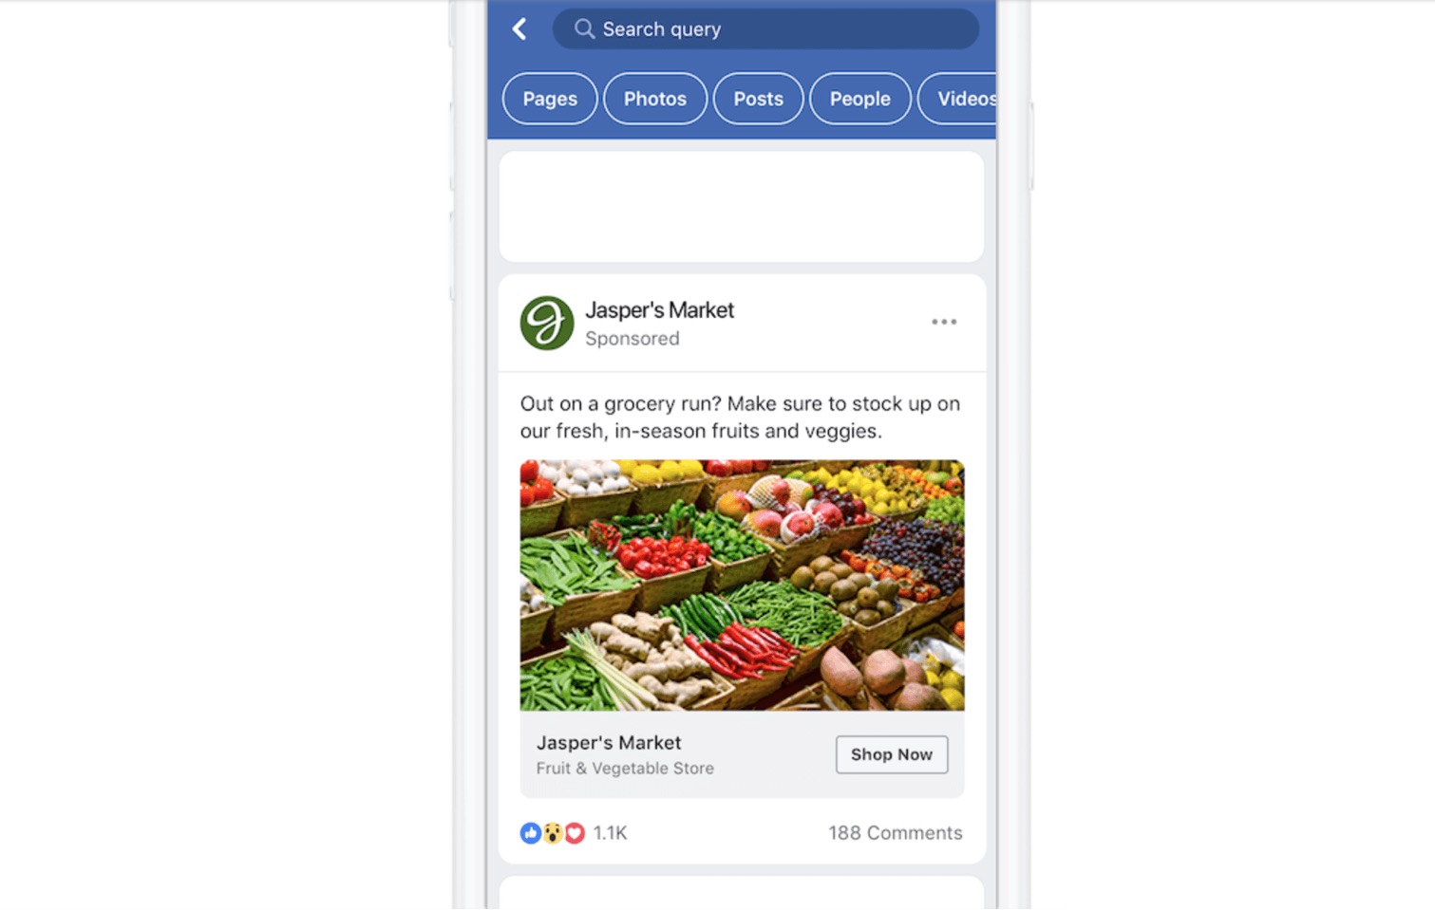Select the Videos filter tab
1435x910 pixels.
pyautogui.click(x=959, y=99)
